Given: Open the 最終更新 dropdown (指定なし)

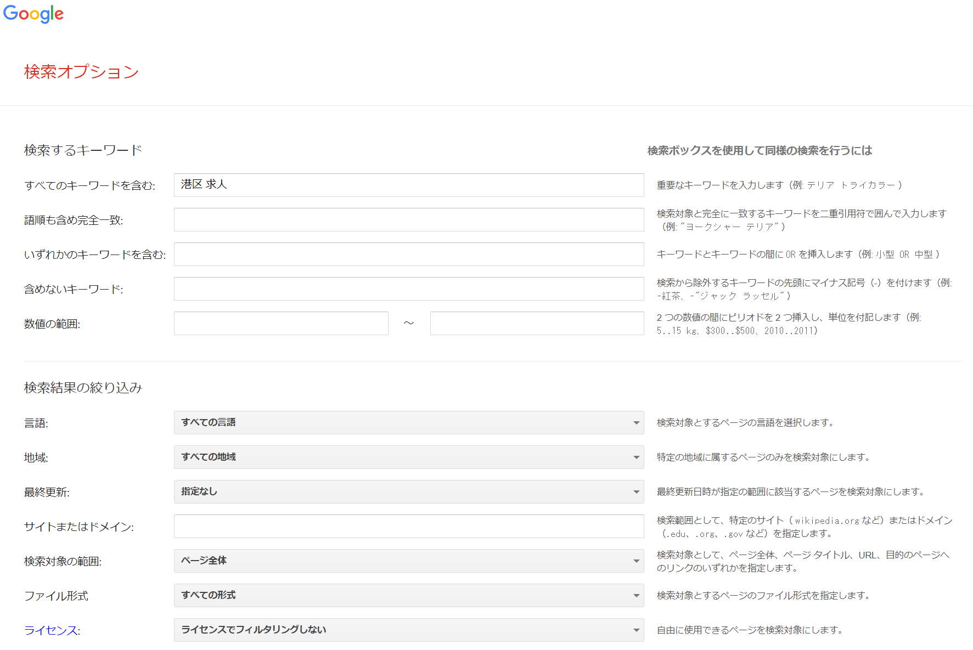Looking at the screenshot, I should click(x=409, y=491).
